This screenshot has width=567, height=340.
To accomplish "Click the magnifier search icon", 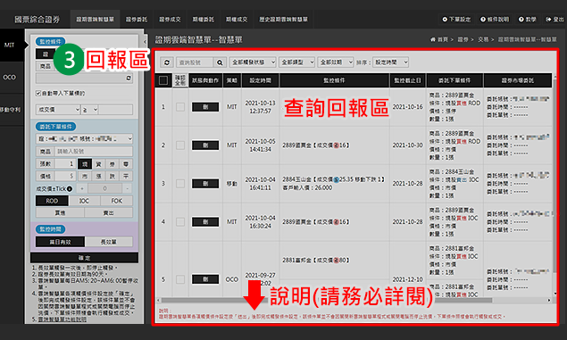I will (x=220, y=62).
